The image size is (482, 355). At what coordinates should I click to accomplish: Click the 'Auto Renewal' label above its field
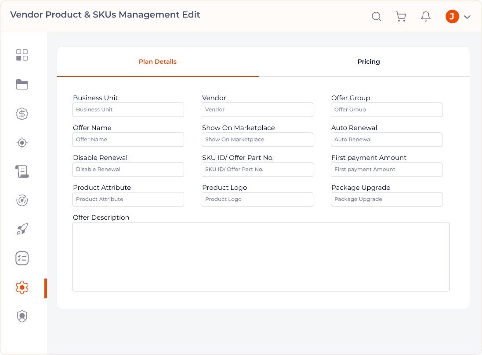(354, 127)
